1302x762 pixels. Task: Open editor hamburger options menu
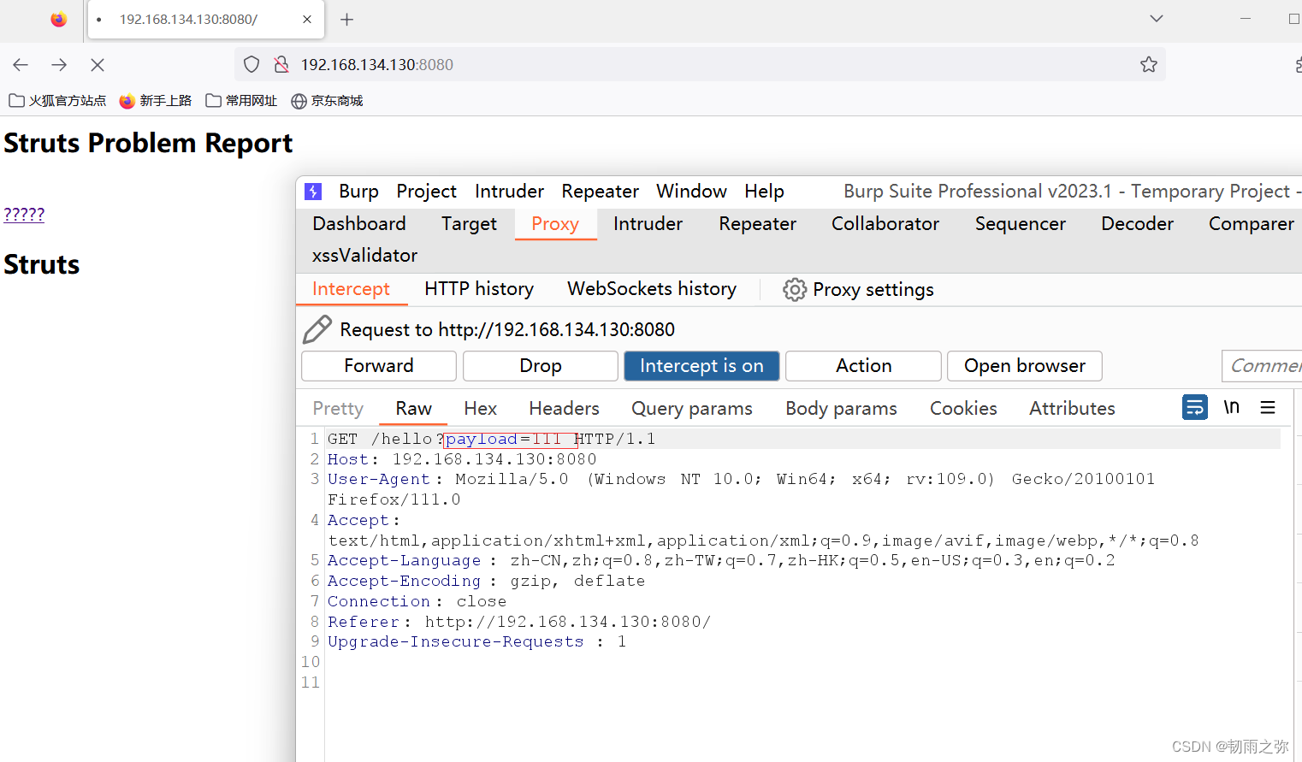[1268, 408]
